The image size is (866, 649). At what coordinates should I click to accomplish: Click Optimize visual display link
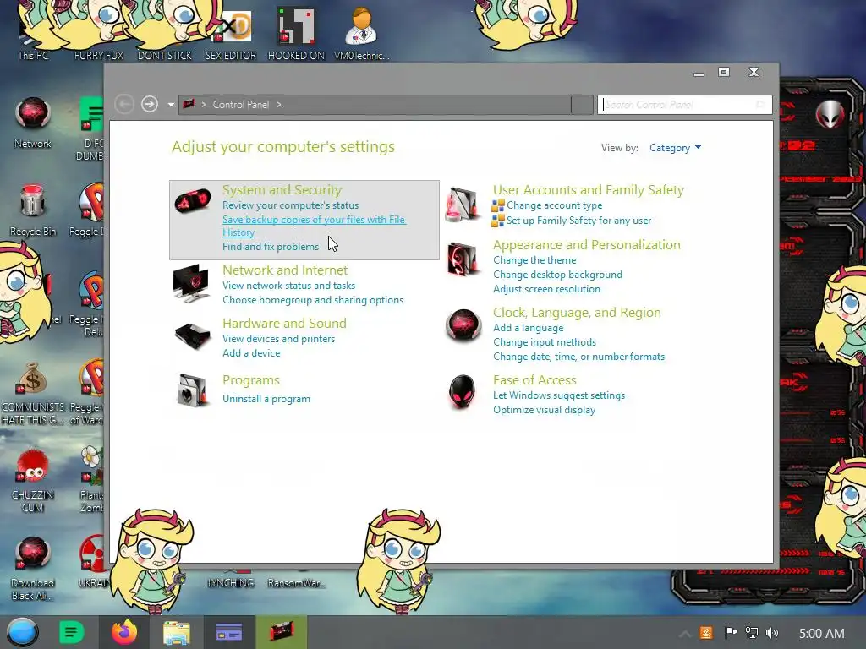pos(544,410)
